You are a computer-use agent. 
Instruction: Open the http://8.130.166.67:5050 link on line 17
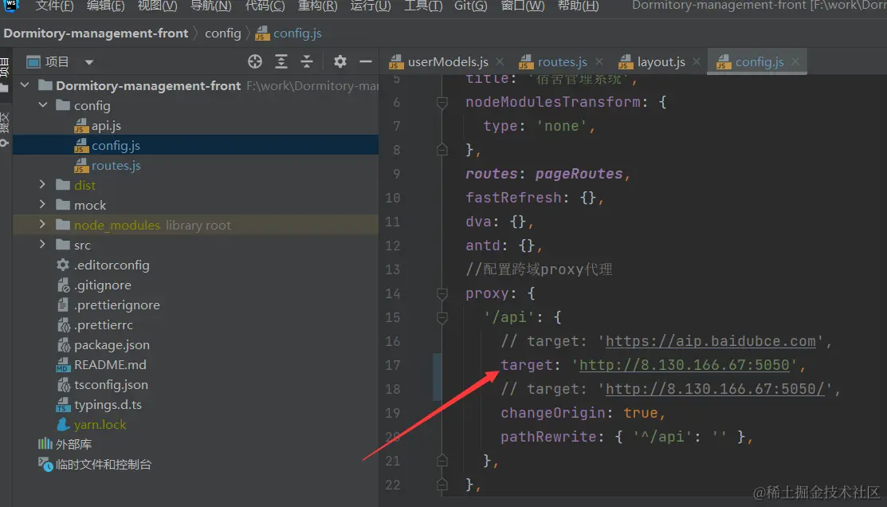point(684,365)
